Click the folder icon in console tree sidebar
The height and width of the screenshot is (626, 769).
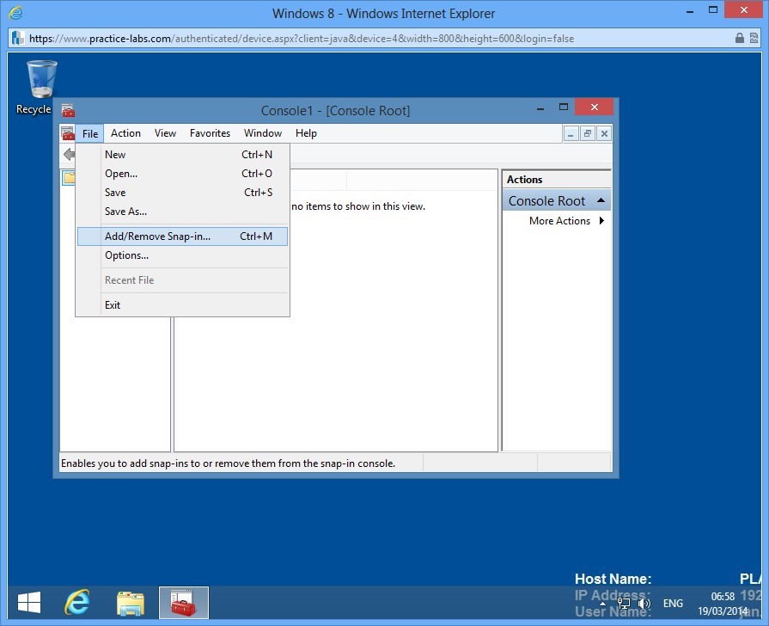[70, 178]
